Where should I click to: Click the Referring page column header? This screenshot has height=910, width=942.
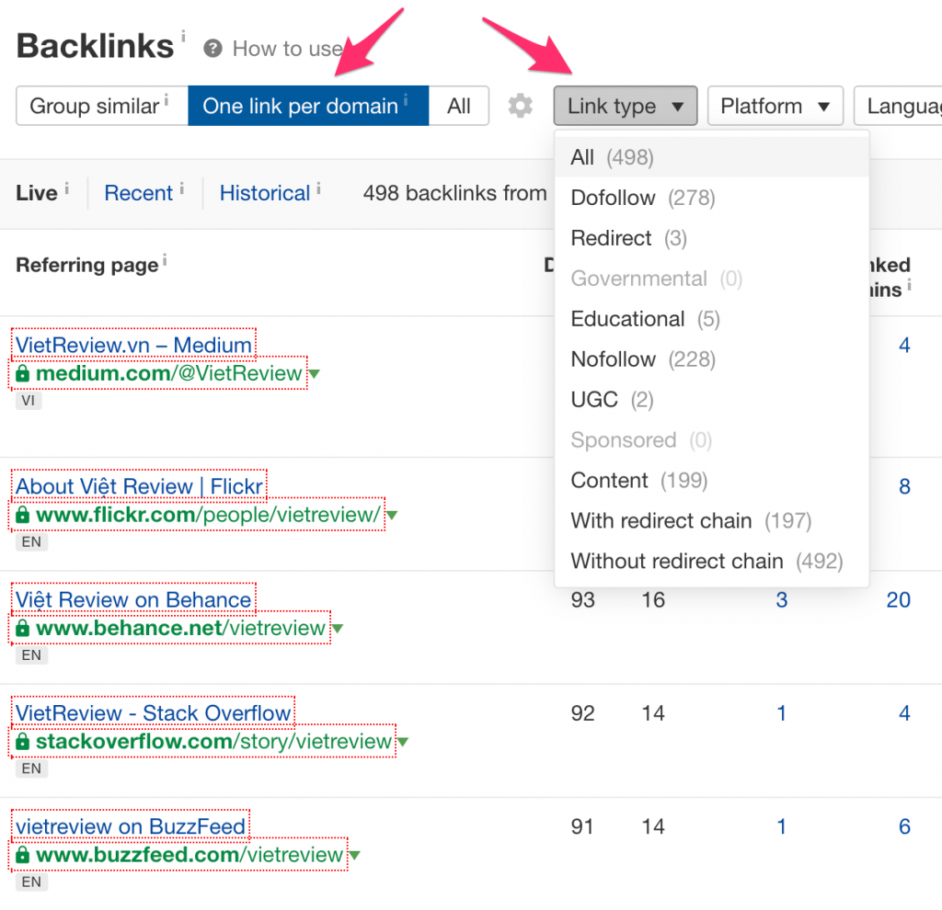[87, 266]
